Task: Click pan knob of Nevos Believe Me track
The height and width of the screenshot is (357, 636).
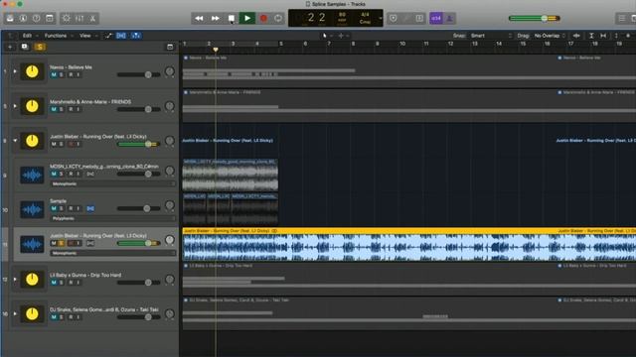Action: tap(170, 71)
